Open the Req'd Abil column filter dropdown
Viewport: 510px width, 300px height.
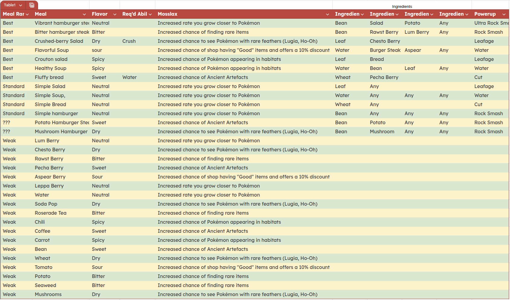tap(150, 14)
